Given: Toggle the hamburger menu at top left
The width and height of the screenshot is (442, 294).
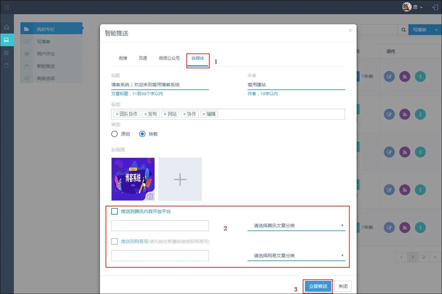Looking at the screenshot, I should pyautogui.click(x=6, y=7).
